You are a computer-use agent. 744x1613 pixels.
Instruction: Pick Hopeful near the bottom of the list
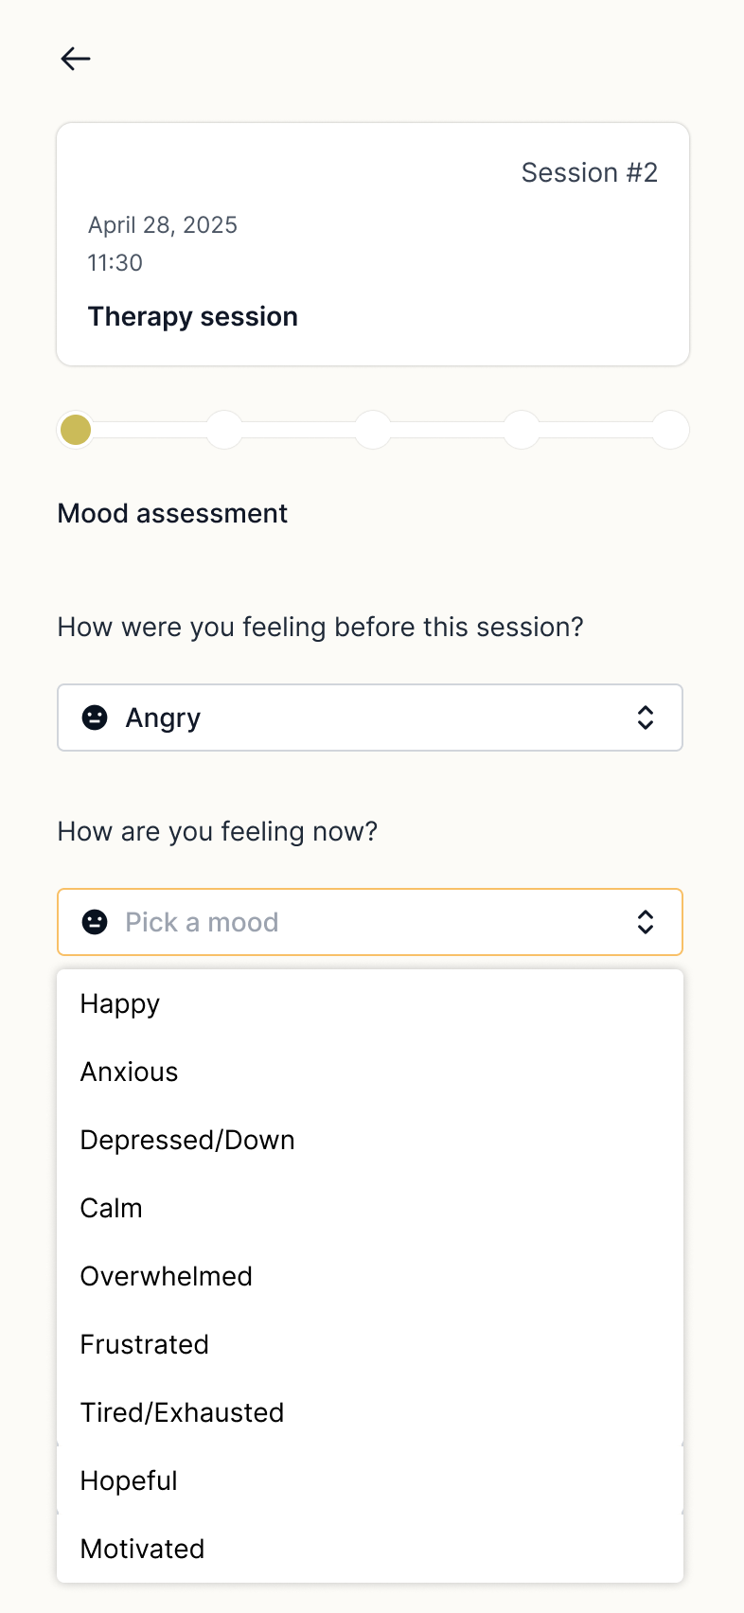[x=128, y=1480]
